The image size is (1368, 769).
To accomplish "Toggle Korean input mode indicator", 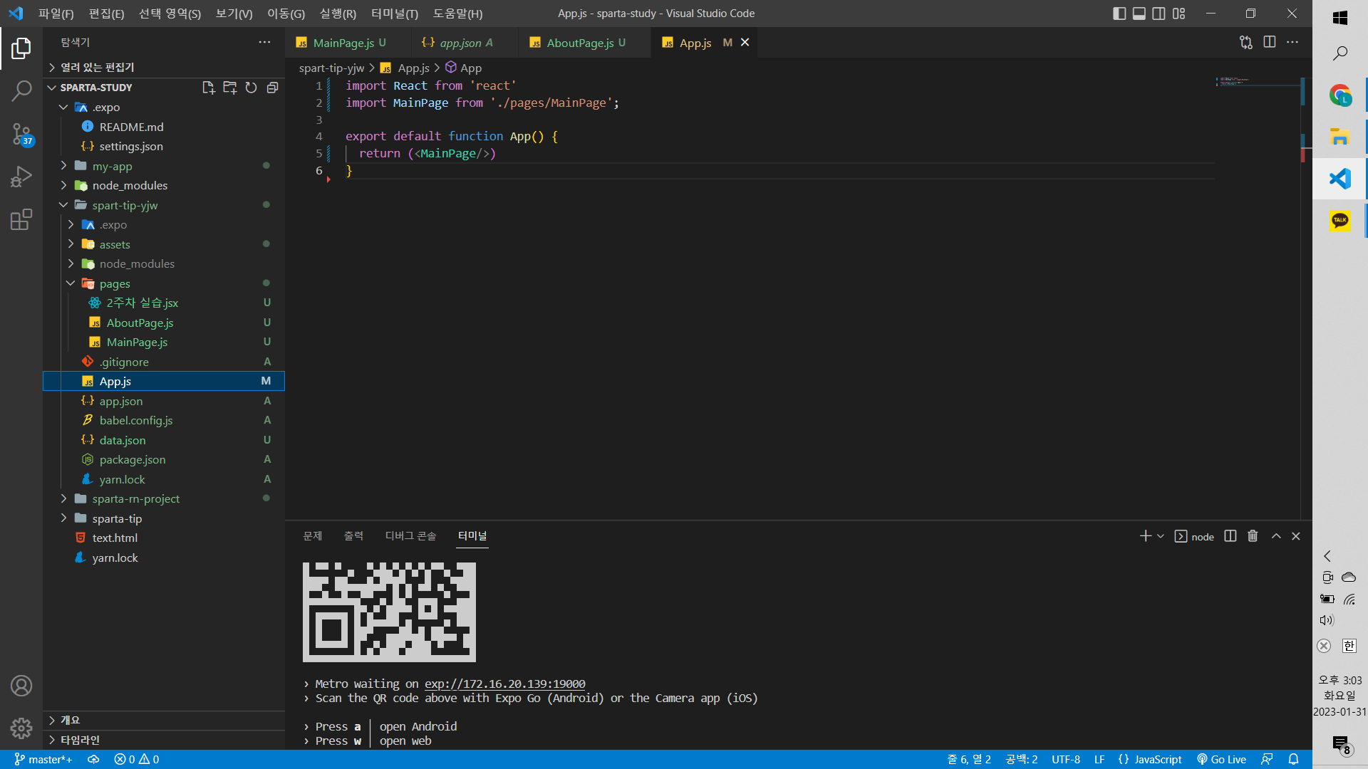I will pos(1349,646).
